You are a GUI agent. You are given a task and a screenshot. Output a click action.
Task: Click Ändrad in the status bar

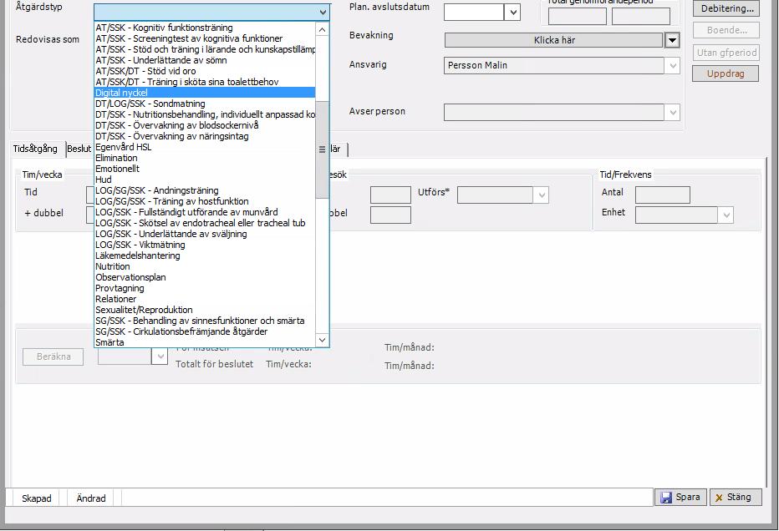tap(91, 498)
